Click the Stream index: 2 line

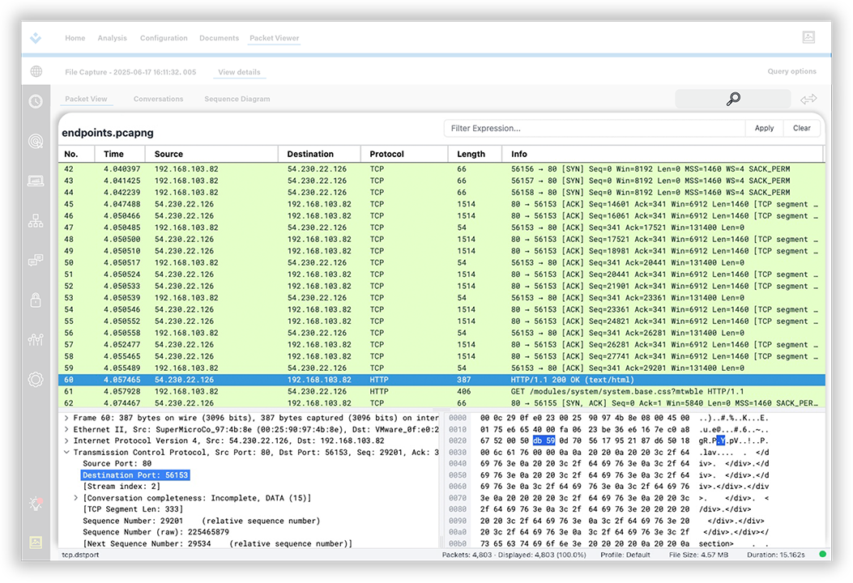(122, 486)
